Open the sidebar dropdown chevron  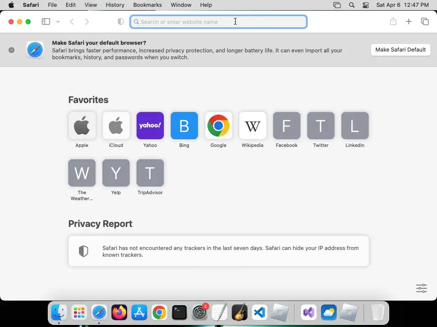58,21
